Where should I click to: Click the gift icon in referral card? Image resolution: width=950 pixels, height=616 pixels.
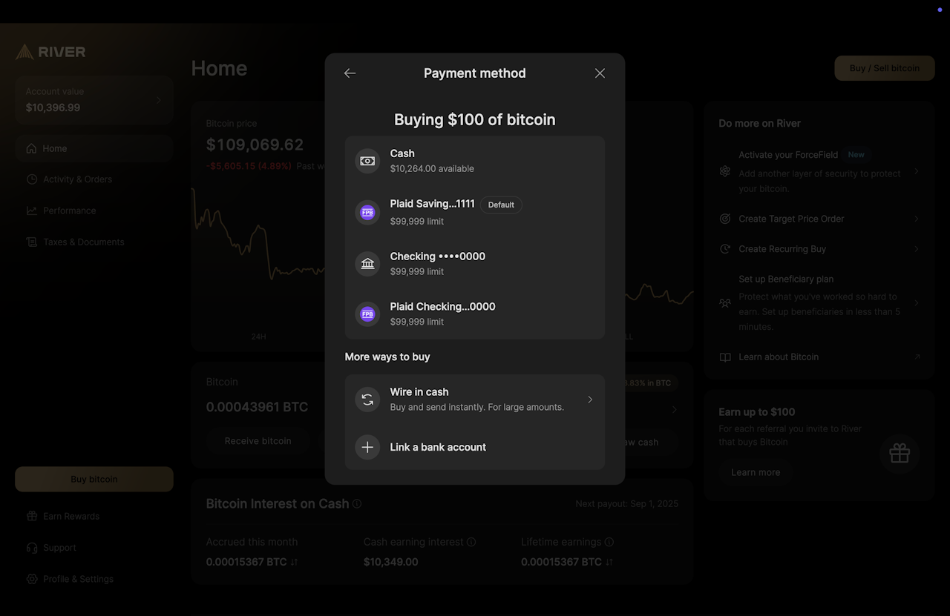tap(900, 453)
